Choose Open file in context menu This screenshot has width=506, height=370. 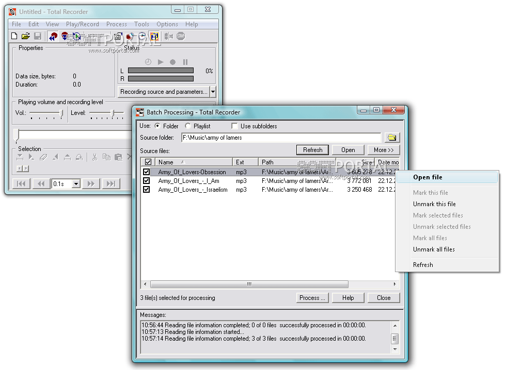447,177
